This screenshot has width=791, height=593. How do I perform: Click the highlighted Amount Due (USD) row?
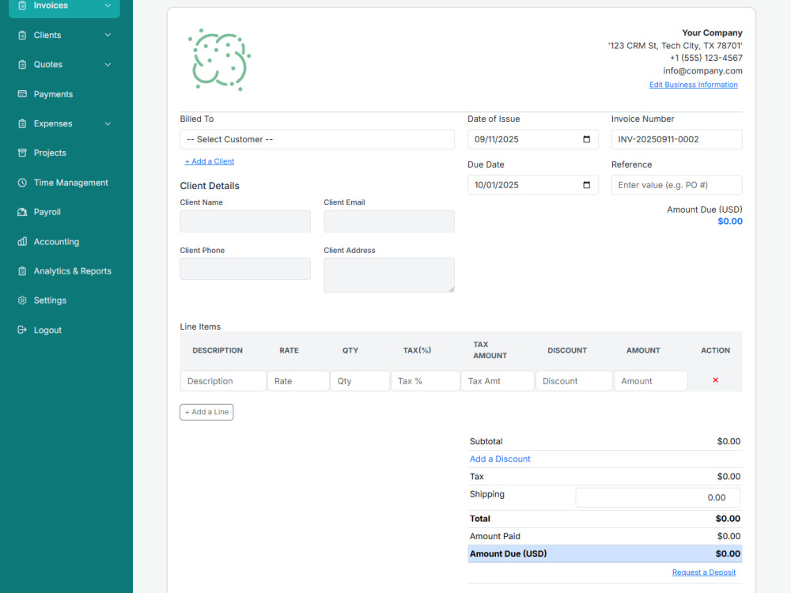tap(605, 553)
